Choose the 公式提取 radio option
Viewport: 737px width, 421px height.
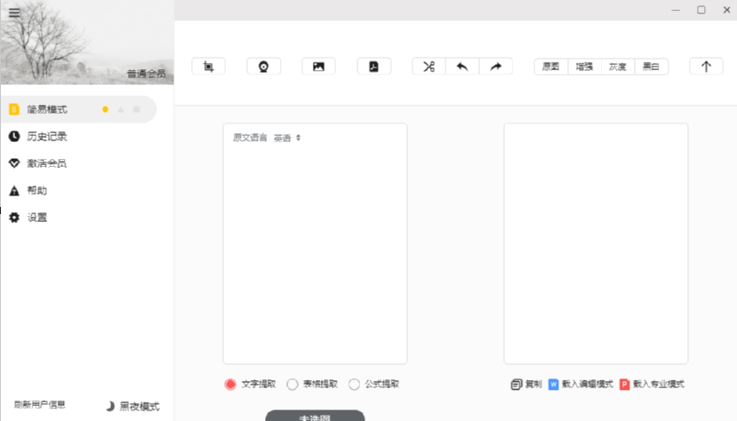click(355, 385)
